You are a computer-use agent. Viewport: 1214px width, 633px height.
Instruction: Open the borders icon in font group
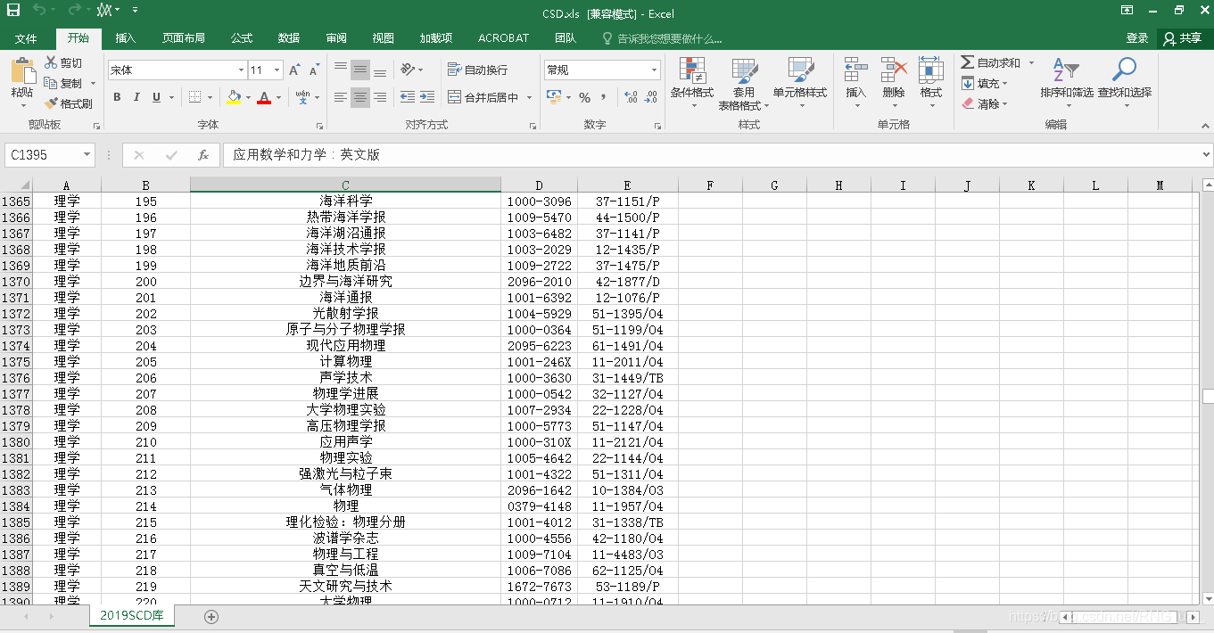pyautogui.click(x=195, y=97)
